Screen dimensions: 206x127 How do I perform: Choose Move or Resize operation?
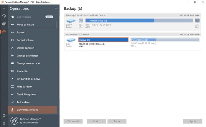(x=32, y=24)
